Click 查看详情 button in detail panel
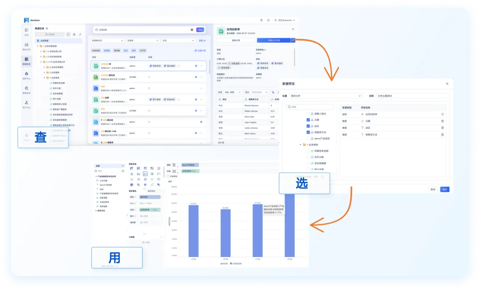This screenshot has width=479, height=290. (x=236, y=40)
